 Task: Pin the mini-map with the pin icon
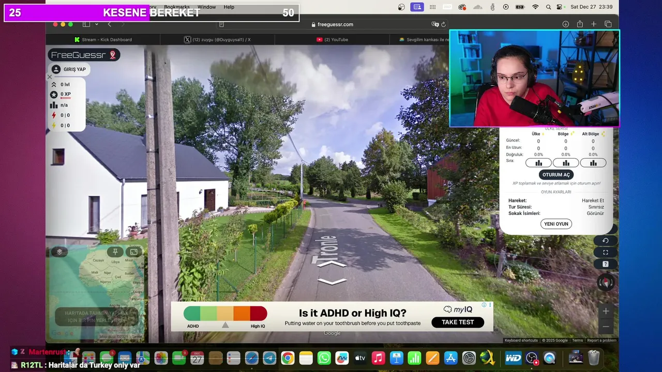coord(115,252)
